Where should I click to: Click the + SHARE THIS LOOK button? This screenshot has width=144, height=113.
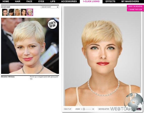(135, 10)
